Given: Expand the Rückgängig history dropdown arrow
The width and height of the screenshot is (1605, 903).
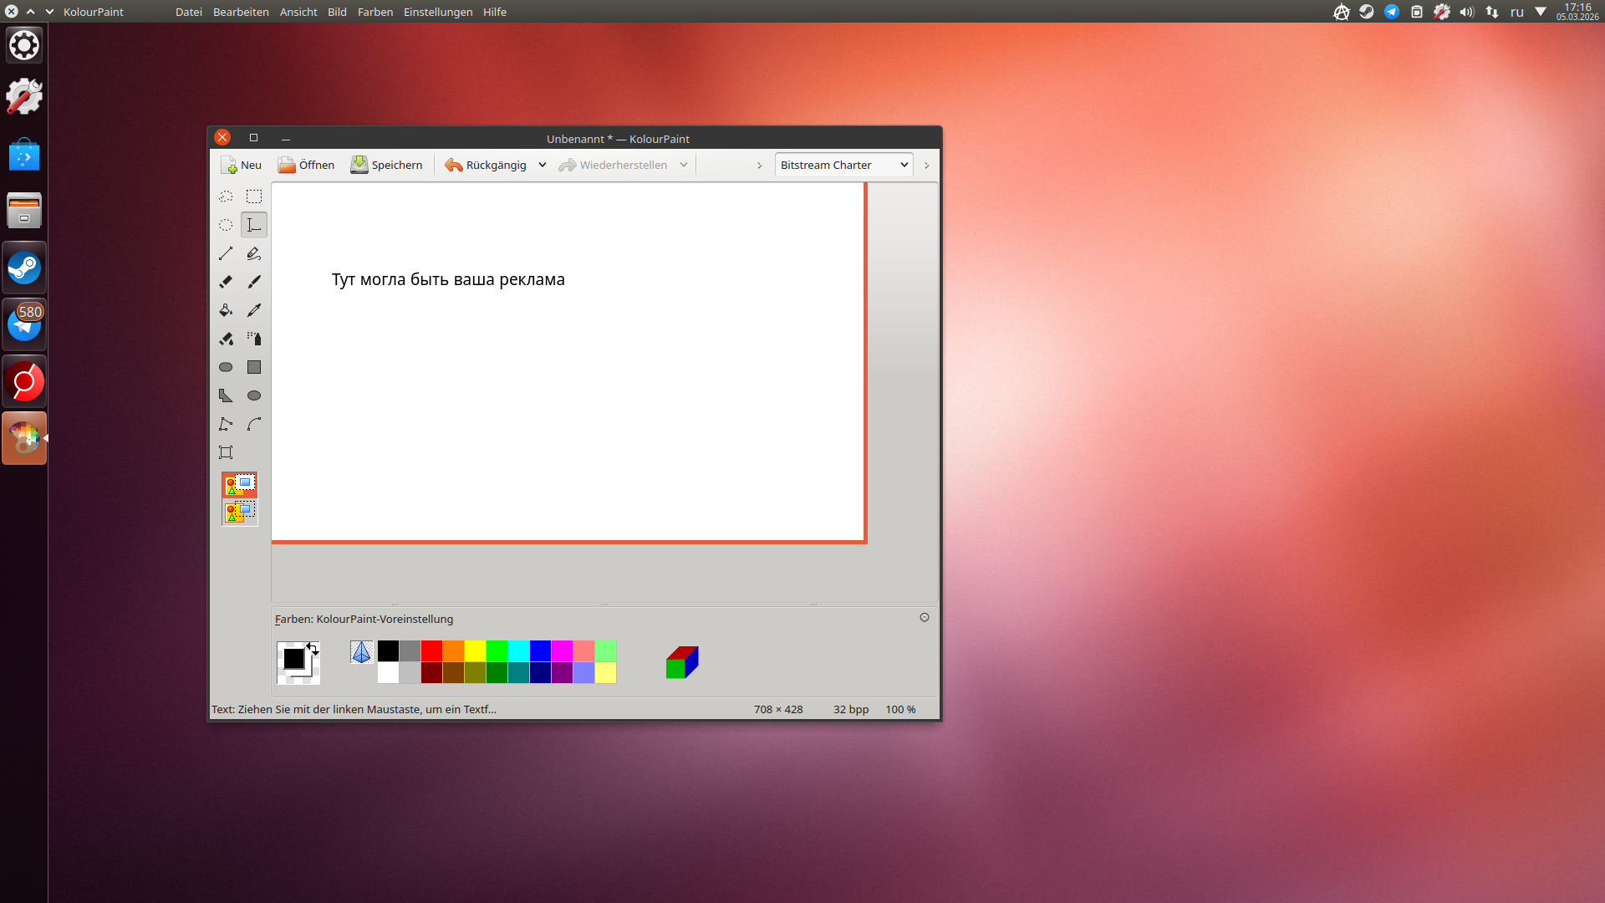Looking at the screenshot, I should coord(543,165).
